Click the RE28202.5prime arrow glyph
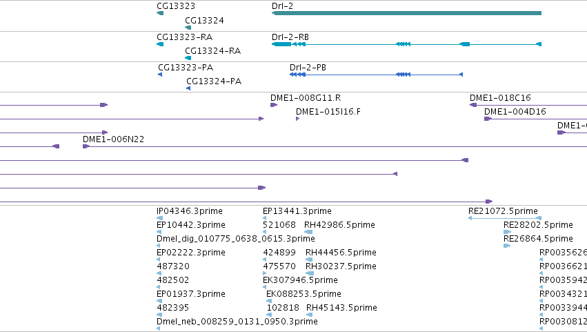This screenshot has width=587, height=332. pos(507,232)
